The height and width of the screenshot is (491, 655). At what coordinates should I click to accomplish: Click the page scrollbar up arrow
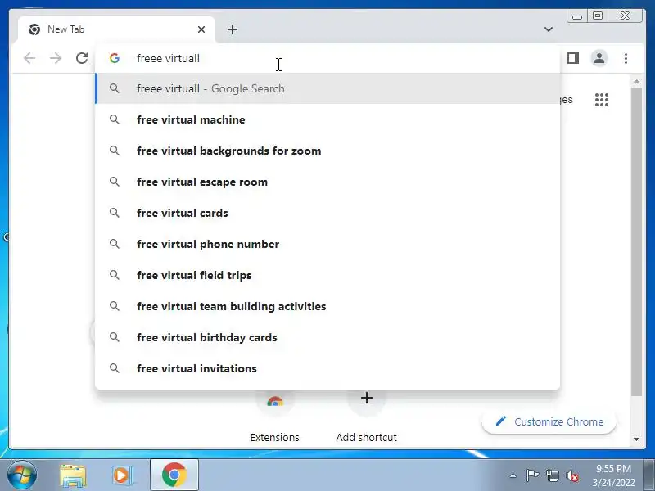point(636,81)
